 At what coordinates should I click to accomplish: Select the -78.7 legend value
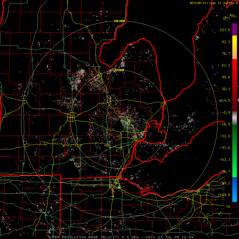pyautogui.click(x=225, y=172)
